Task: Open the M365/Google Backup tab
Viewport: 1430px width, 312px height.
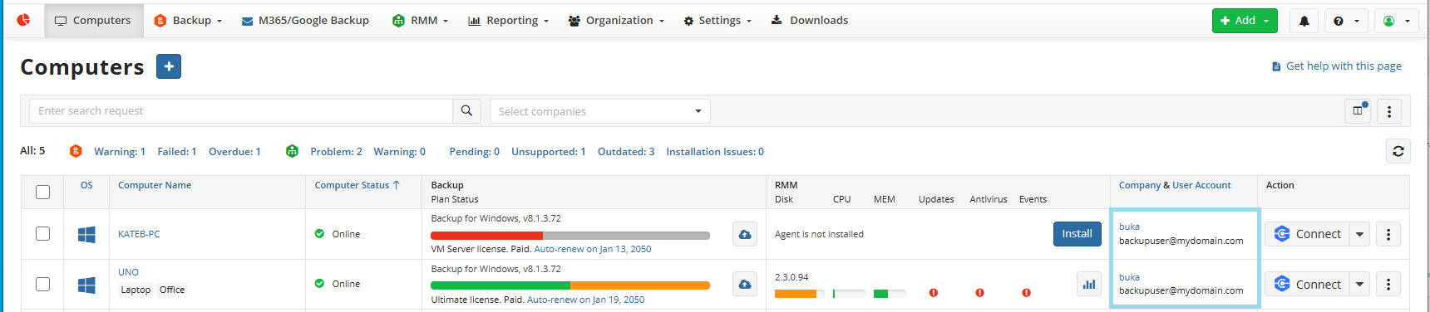Action: pos(305,21)
